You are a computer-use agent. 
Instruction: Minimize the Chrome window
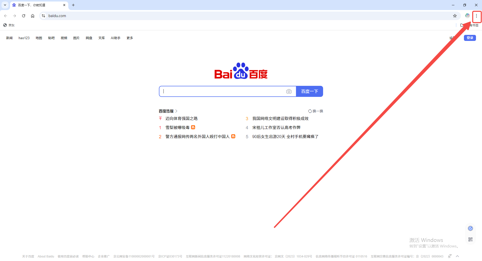coord(453,5)
